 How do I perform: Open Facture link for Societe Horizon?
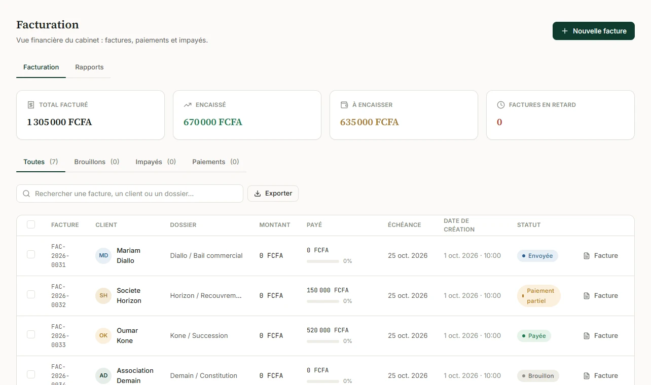(x=601, y=296)
